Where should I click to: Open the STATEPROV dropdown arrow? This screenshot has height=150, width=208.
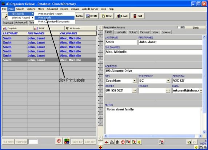[168, 81]
